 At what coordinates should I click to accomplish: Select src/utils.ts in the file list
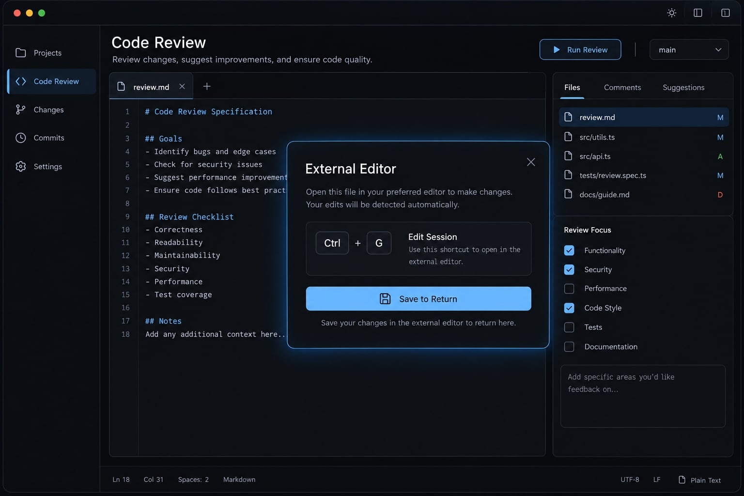point(644,137)
